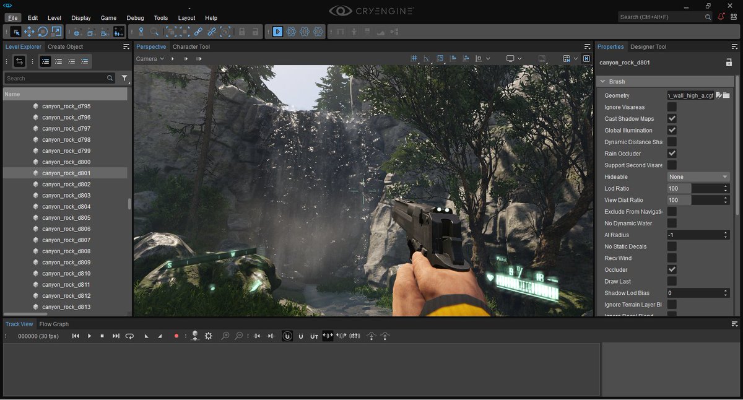Uncheck Cast Shadow Maps checkbox

(x=672, y=119)
